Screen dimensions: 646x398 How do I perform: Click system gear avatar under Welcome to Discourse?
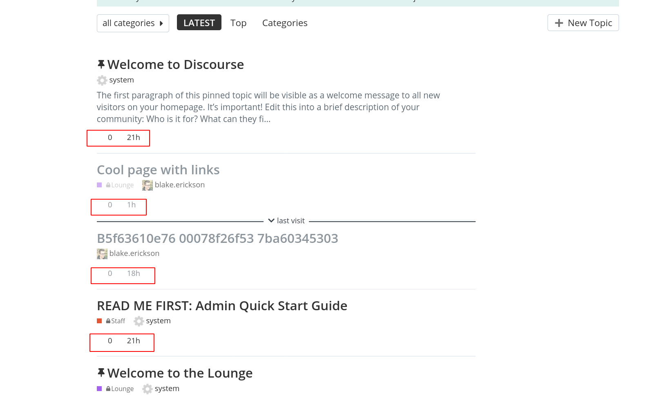(102, 80)
